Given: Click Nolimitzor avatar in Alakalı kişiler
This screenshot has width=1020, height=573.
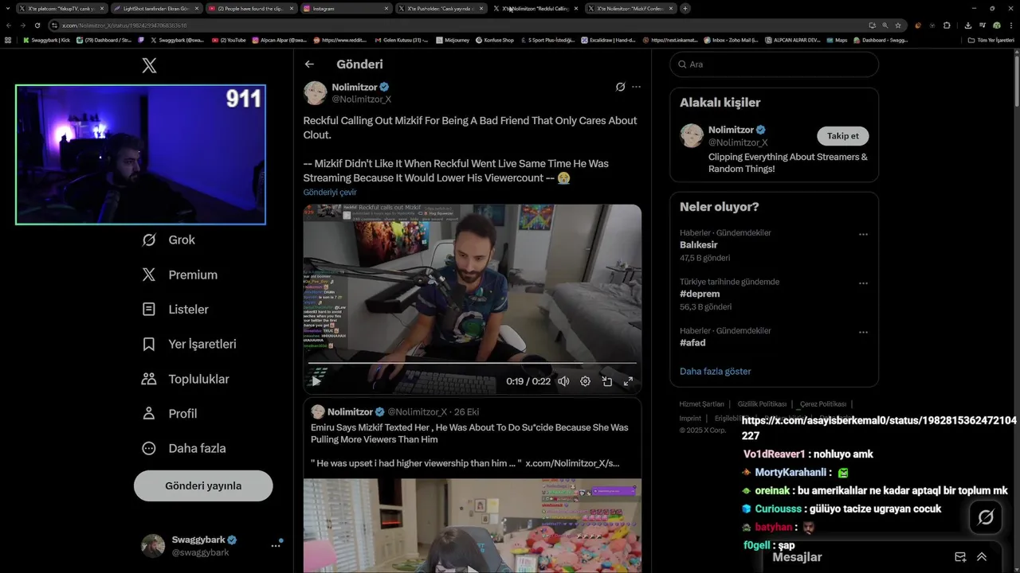Looking at the screenshot, I should (x=692, y=135).
